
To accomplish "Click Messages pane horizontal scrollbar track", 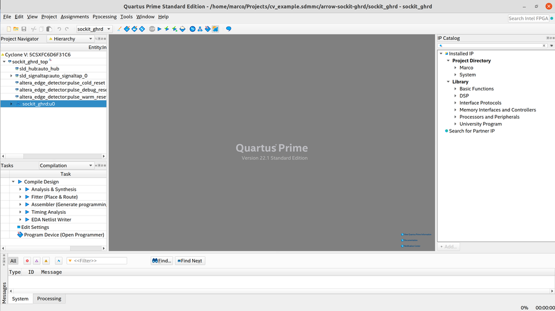I will (x=282, y=291).
